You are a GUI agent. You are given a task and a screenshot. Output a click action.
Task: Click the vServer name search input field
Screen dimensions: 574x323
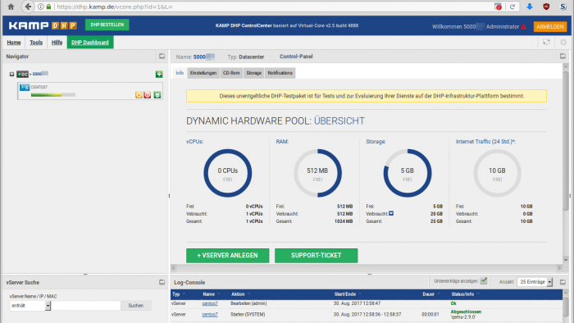(85, 306)
